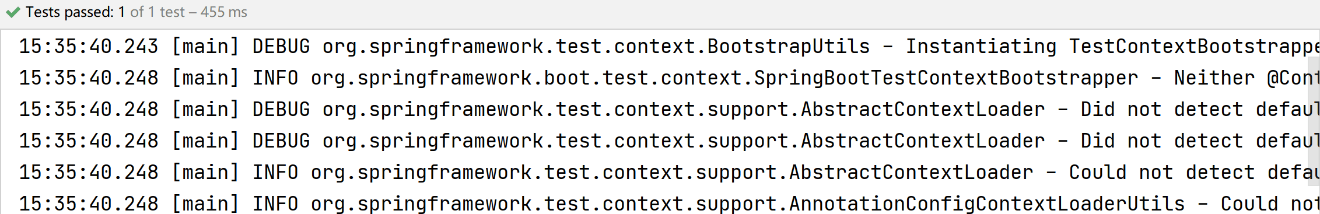The width and height of the screenshot is (1320, 214).
Task: Click the 15:35:40.243 timestamp in the first log line
Action: (x=89, y=47)
